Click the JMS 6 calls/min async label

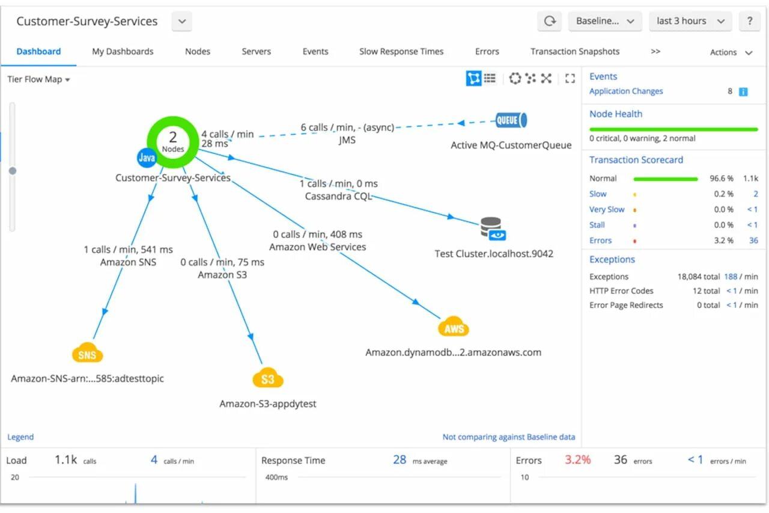[x=347, y=134]
